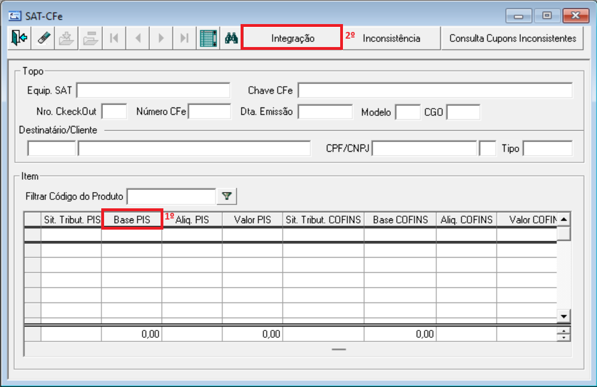The image size is (597, 387).
Task: Click the totals row up spinner arrow
Action: [564, 330]
